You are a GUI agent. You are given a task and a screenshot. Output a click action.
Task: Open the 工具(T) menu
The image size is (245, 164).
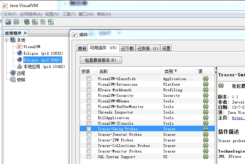pos(69,14)
